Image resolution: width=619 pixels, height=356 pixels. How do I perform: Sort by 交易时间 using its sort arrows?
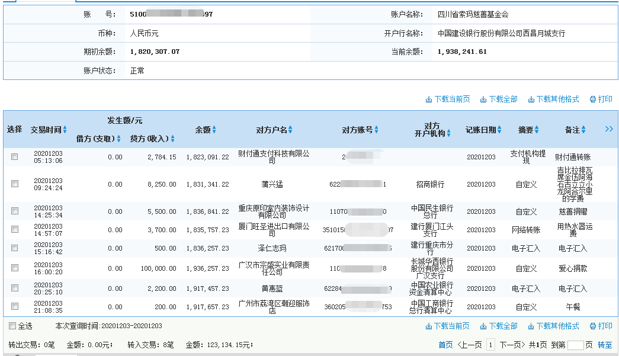[x=65, y=129]
